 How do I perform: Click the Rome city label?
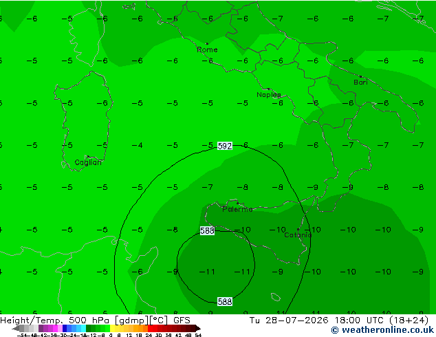pyautogui.click(x=207, y=50)
